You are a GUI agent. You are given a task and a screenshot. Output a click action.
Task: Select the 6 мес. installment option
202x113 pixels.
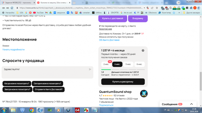(139, 64)
